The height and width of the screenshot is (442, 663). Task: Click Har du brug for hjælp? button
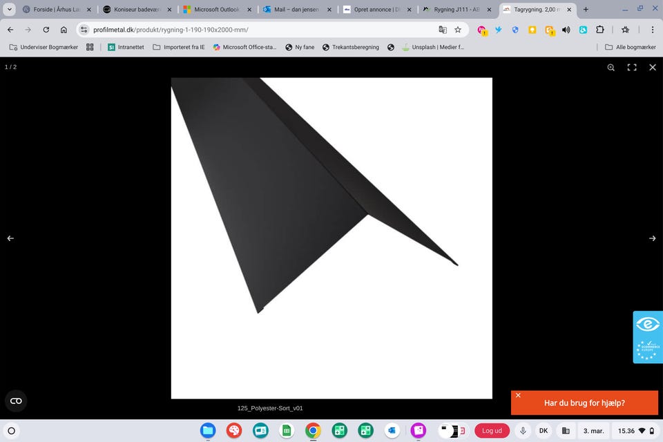click(x=584, y=403)
